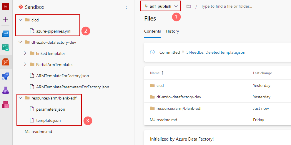This screenshot has width=291, height=145.
Task: Open Test Plans flask icon in sidebar
Action: (x=6, y=90)
